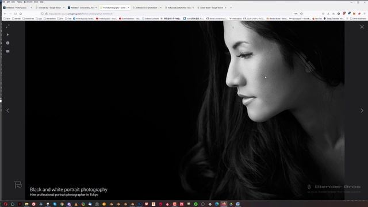This screenshot has height=207, width=368.
Task: Open the Firefox hamburger menu
Action: click(365, 14)
